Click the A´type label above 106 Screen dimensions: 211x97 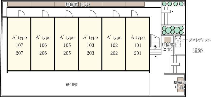pyautogui.click(x=43, y=37)
